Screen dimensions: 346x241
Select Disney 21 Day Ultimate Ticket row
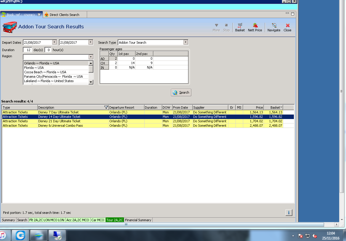coord(148,121)
